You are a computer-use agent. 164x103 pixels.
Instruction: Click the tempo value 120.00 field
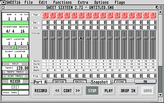click(x=23, y=68)
